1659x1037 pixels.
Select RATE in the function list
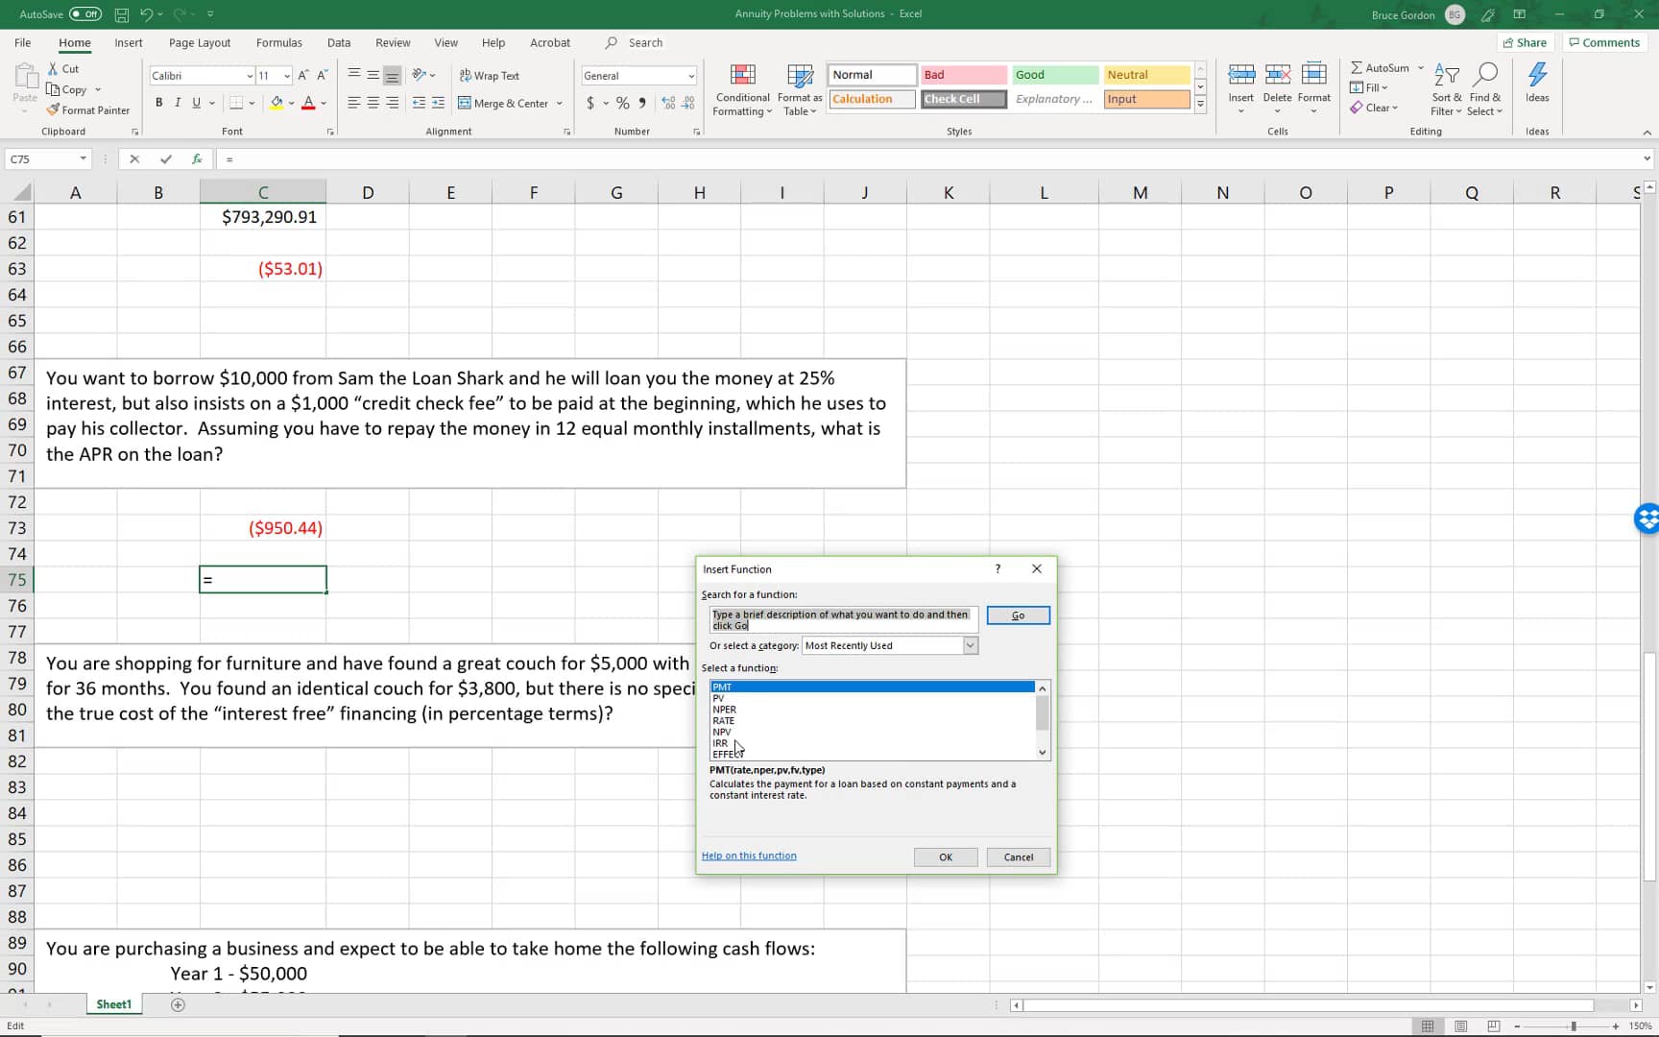tap(724, 721)
